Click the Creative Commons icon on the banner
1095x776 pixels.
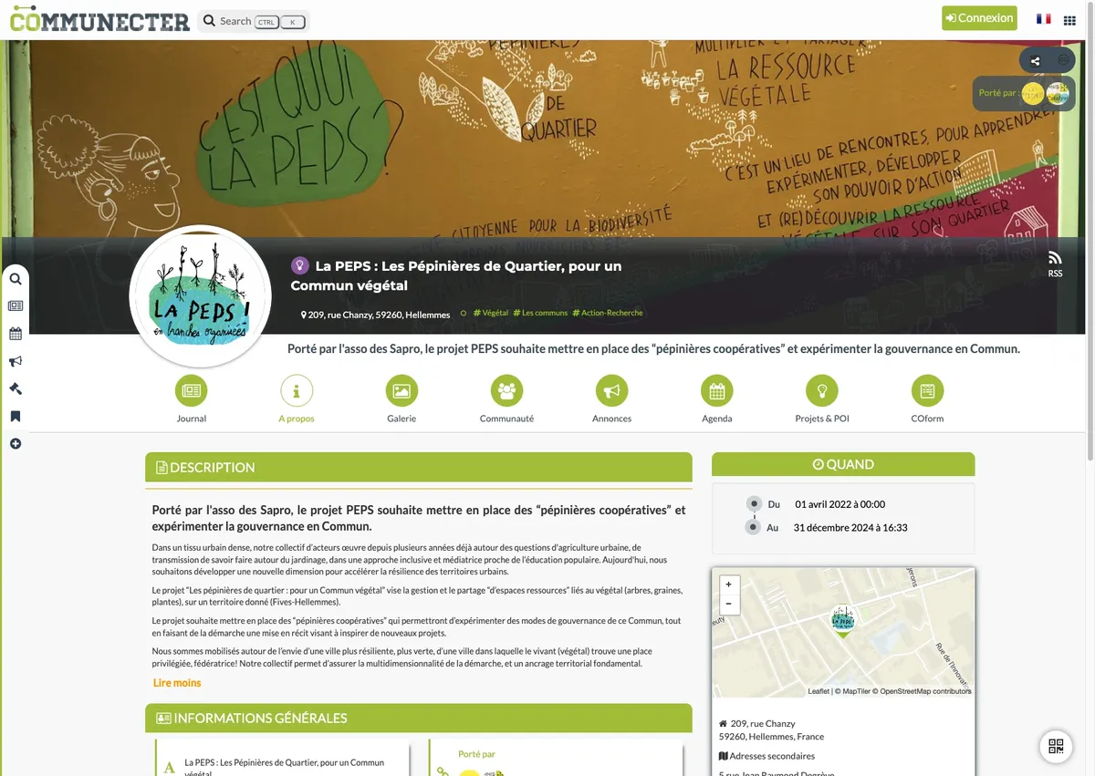[1063, 60]
